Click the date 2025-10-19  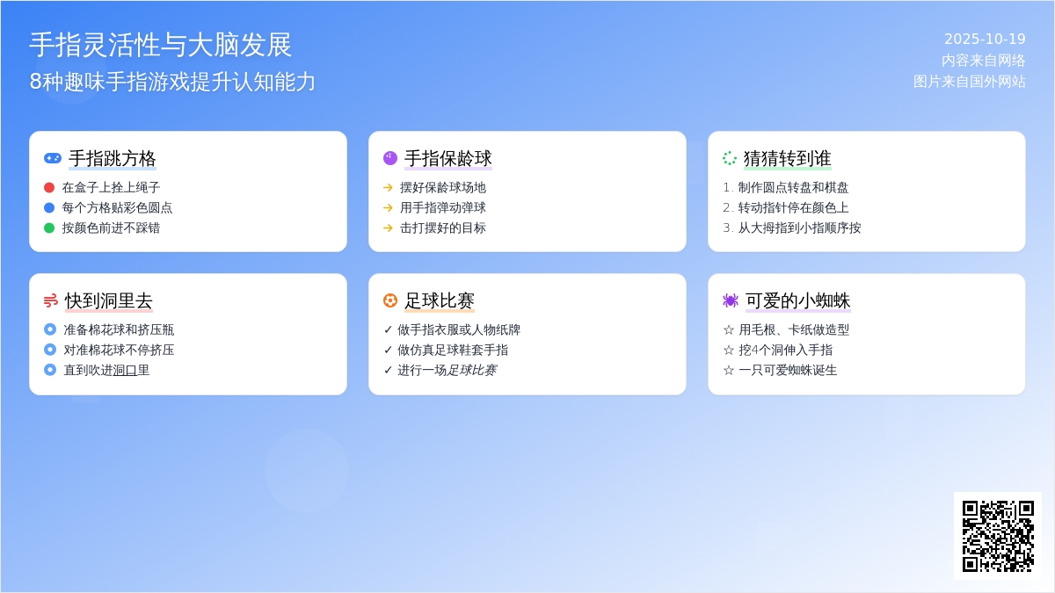(985, 39)
